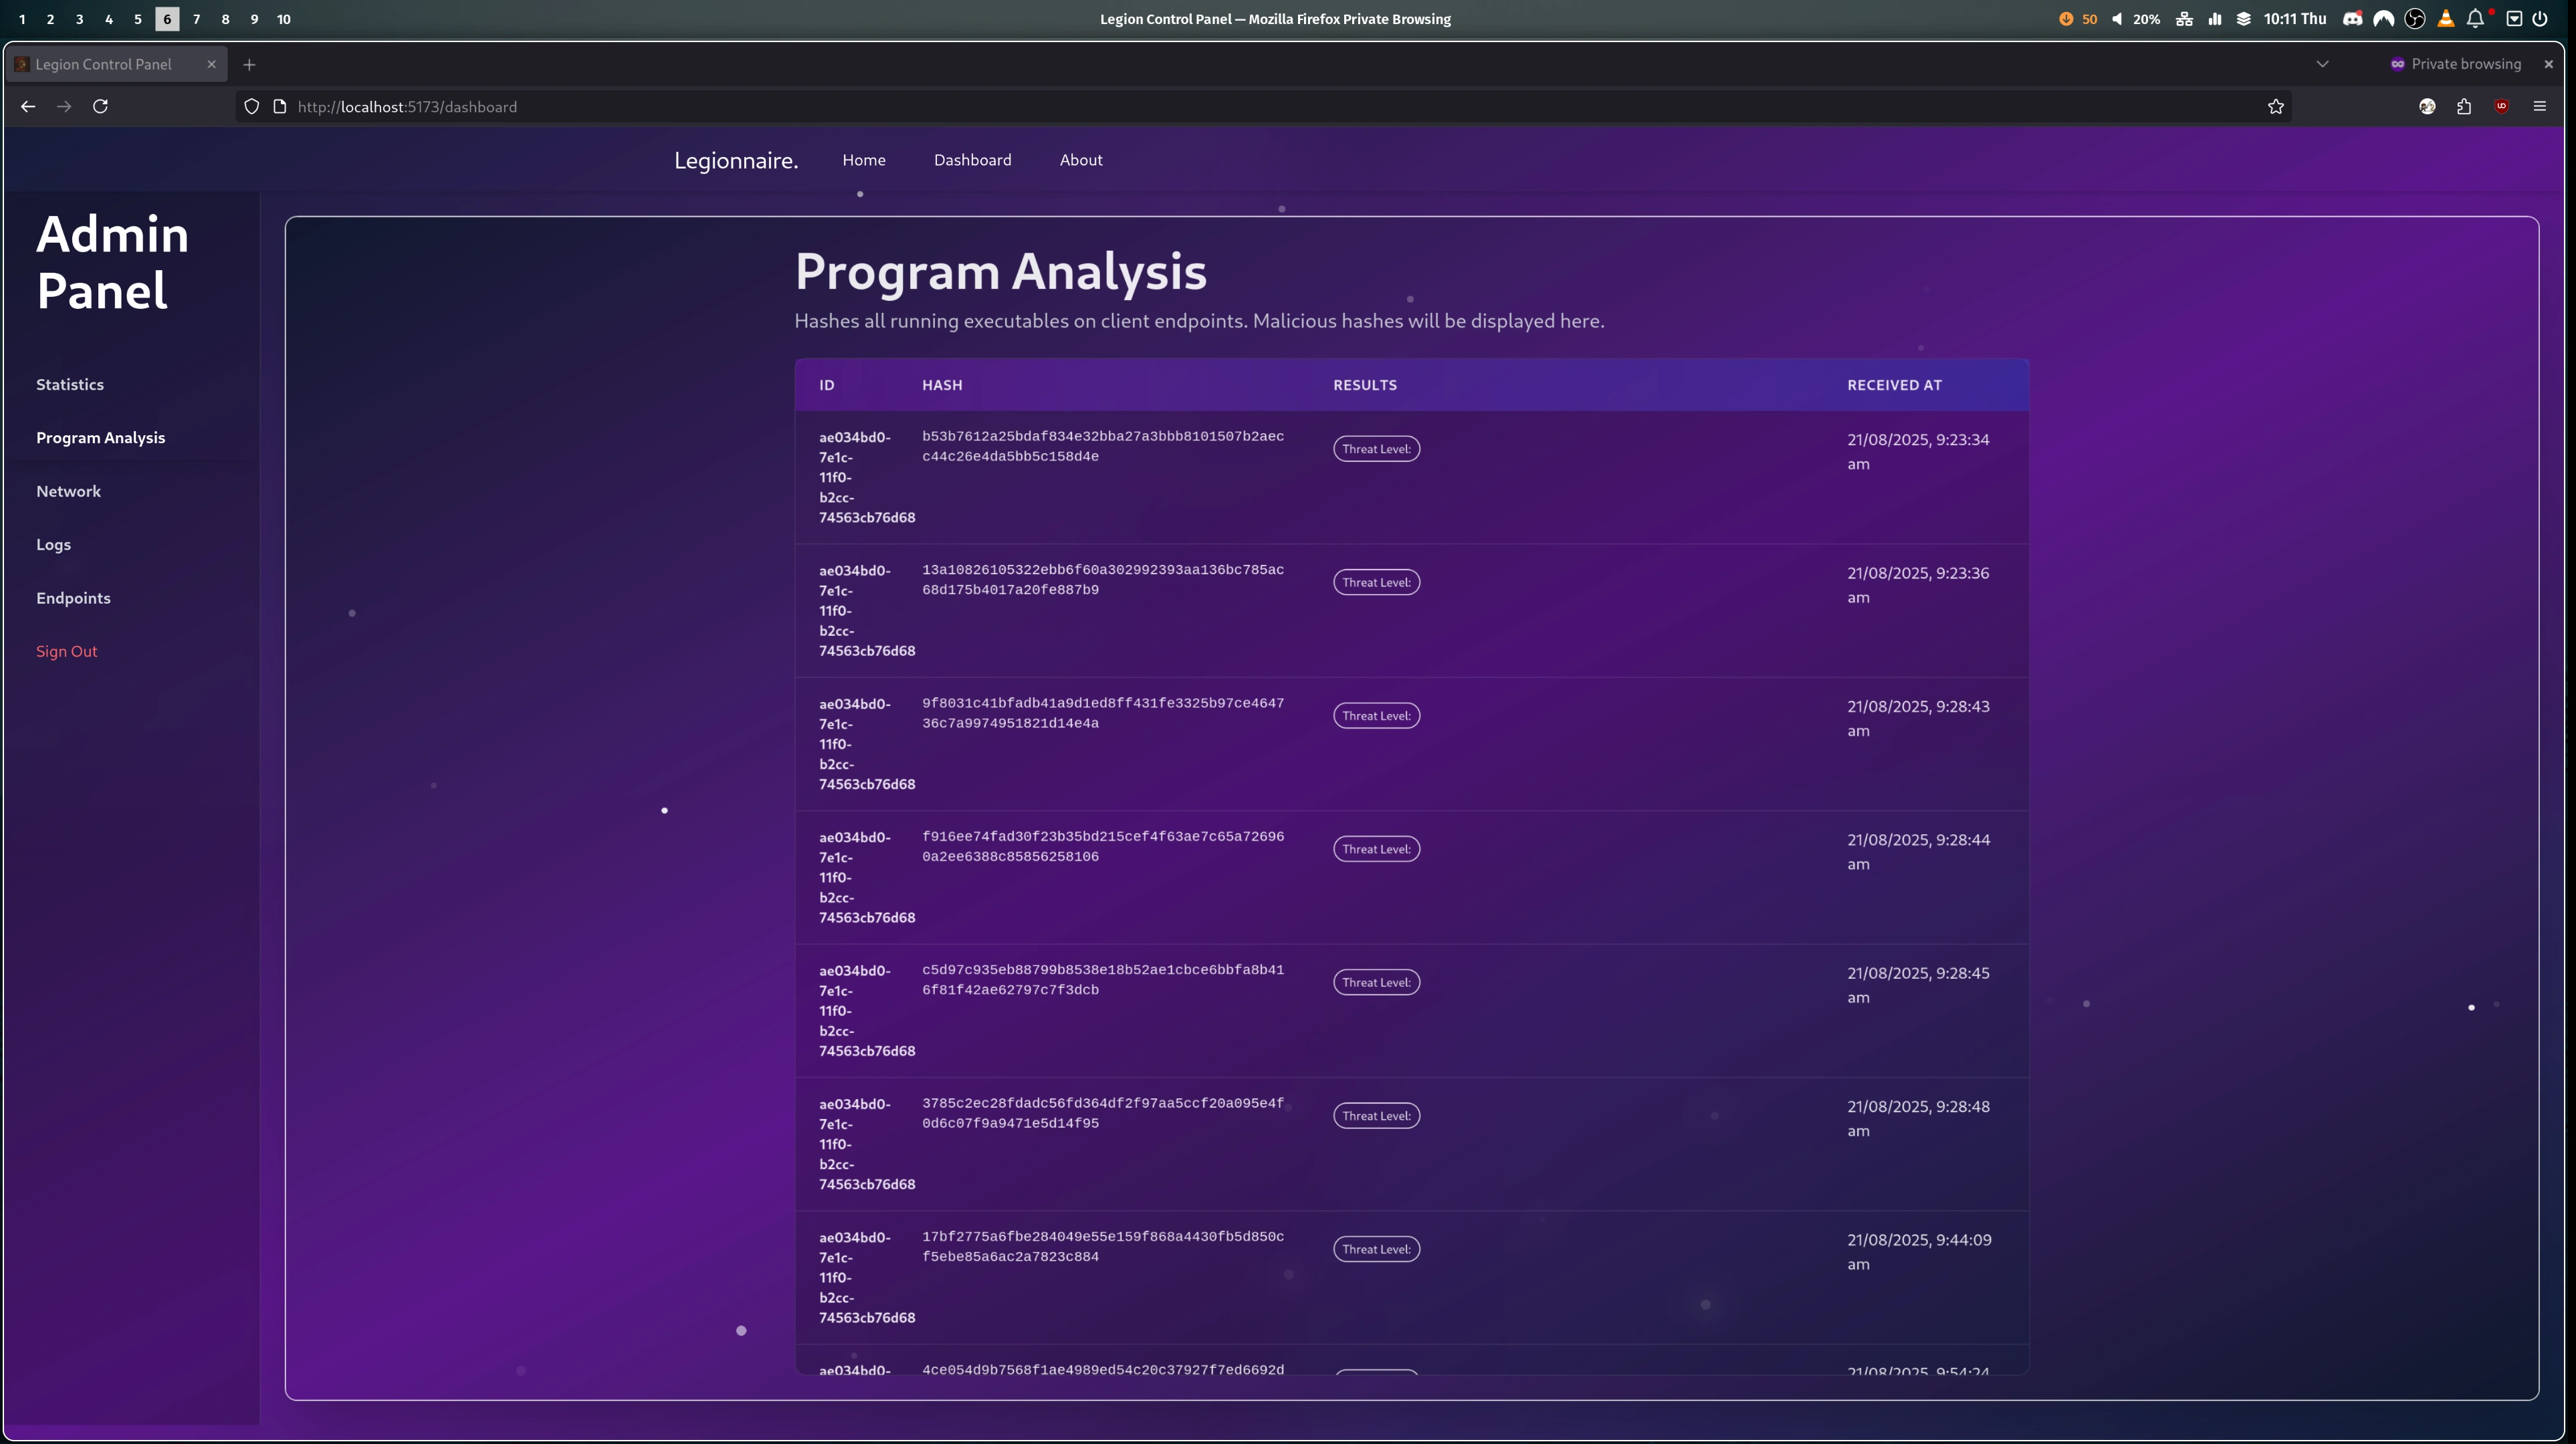
Task: Open Statistics in the admin sidebar
Action: [70, 384]
